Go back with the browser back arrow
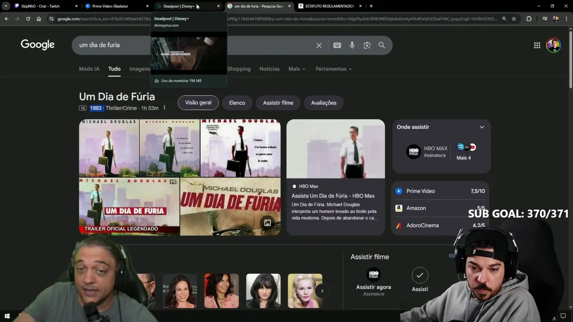Image resolution: width=573 pixels, height=322 pixels. tap(6, 19)
